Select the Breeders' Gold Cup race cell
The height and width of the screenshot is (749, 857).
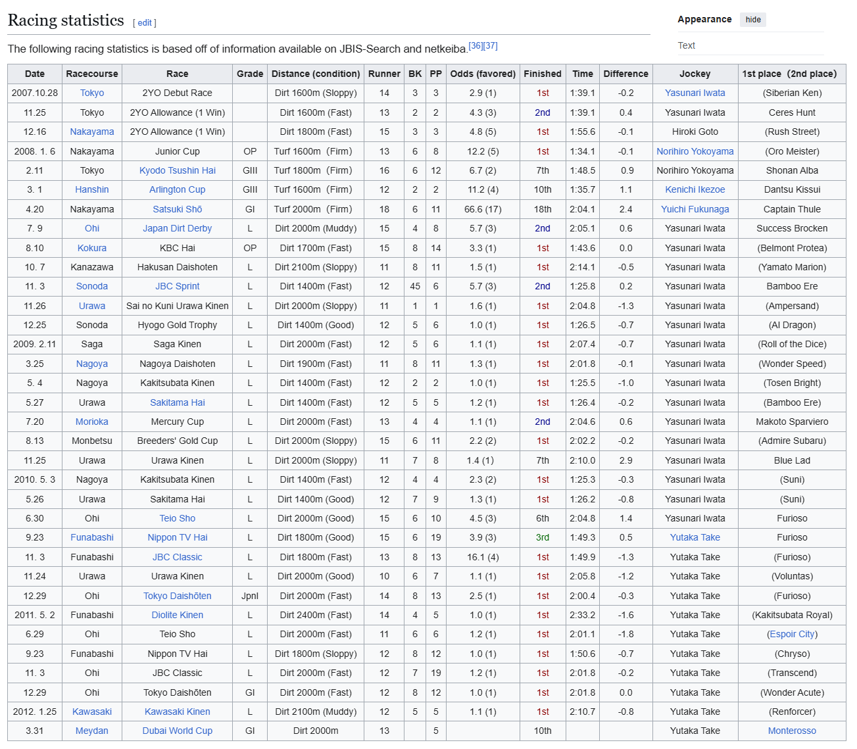tap(178, 441)
